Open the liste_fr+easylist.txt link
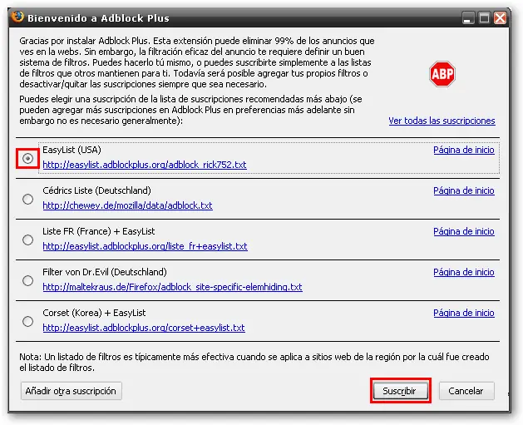This screenshot has width=523, height=425. [145, 246]
